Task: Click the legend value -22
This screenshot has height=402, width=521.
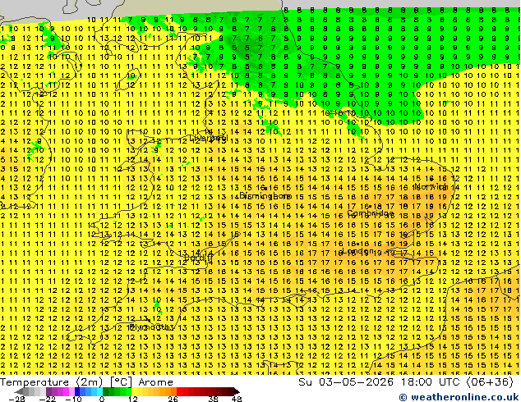Action: tap(48, 399)
